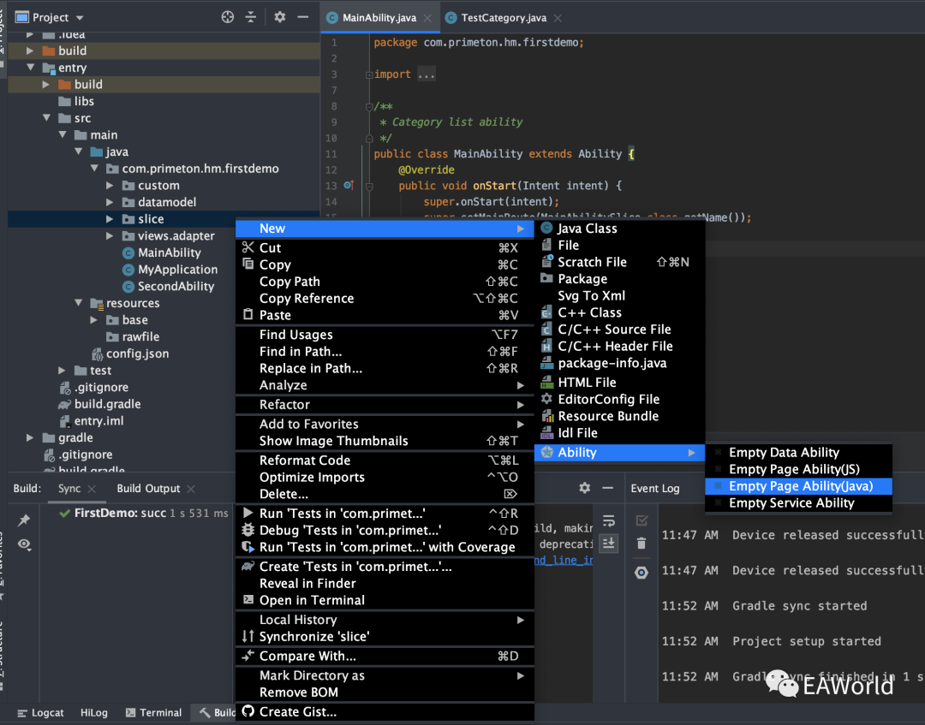Choose Resource Bundle from New submenu

pyautogui.click(x=619, y=416)
